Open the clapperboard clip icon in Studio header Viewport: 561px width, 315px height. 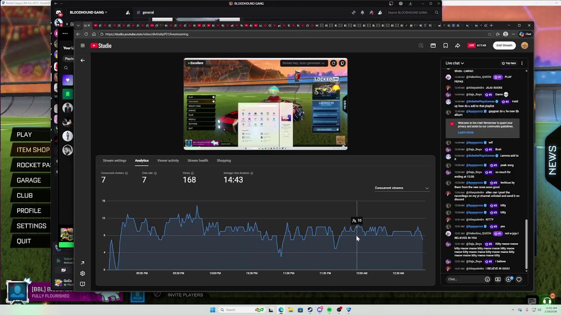pyautogui.click(x=433, y=45)
